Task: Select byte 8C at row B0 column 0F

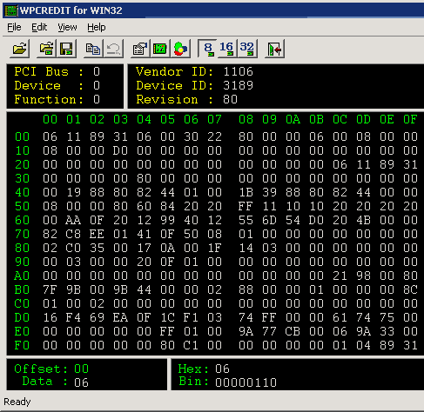Action: tap(410, 289)
